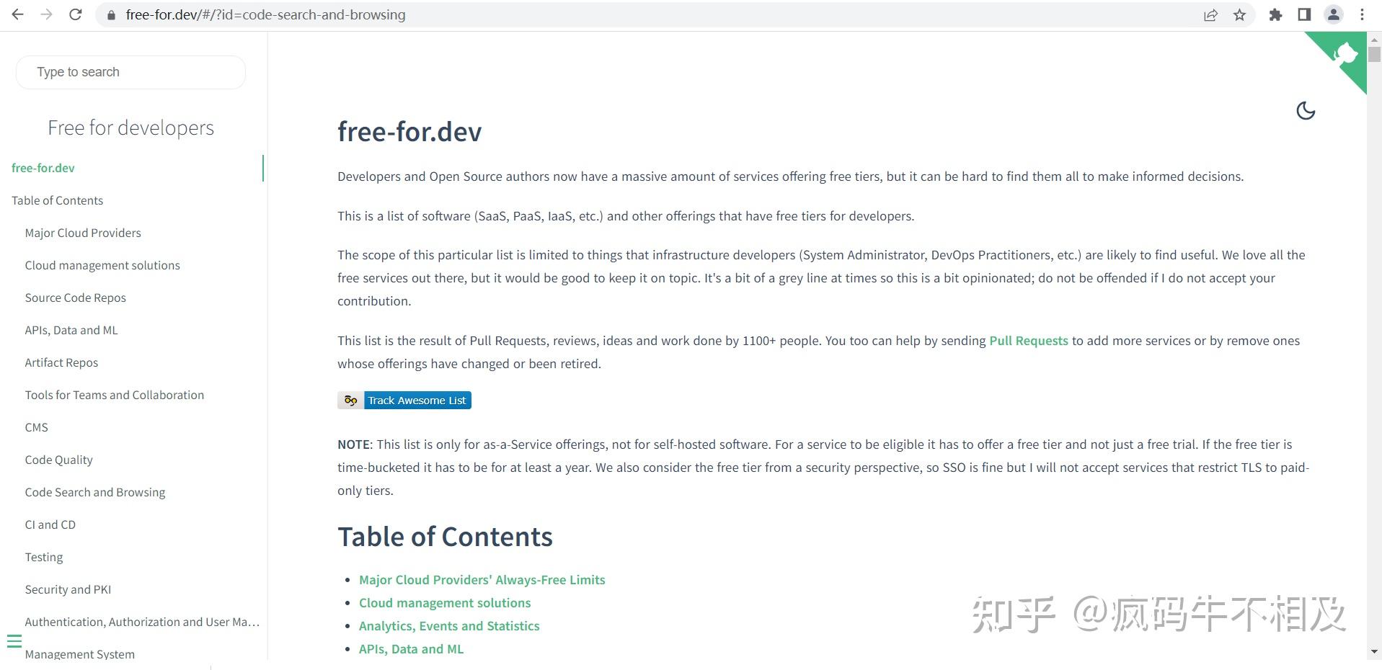Select Code Search and Browsing in the sidebar
Viewport: 1382px width, 670px height.
[x=95, y=492]
